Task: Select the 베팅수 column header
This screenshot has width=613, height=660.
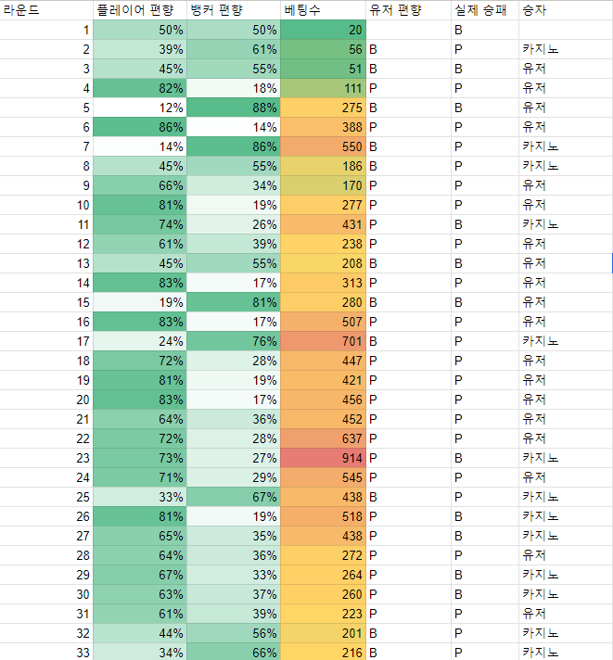Action: coord(324,9)
